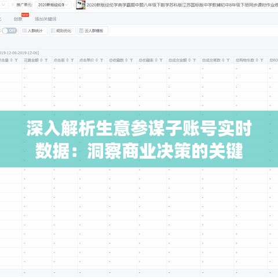Click the product thumbnail beside the title
Viewport: 278px width, 278px height.
(81, 5)
